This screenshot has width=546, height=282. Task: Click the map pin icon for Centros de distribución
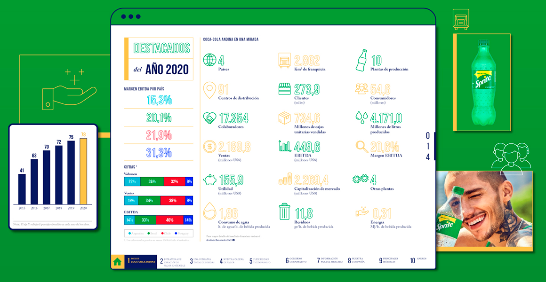point(209,90)
